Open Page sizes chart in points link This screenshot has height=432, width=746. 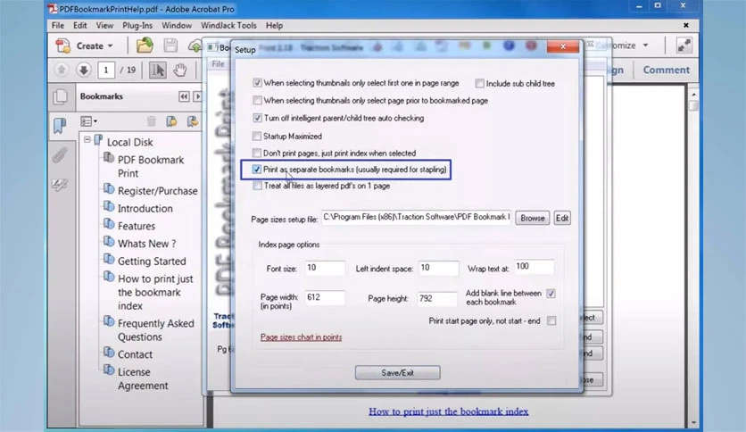point(301,337)
